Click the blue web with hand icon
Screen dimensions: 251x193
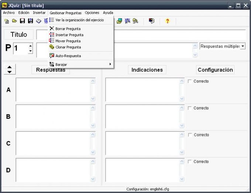click(127, 21)
